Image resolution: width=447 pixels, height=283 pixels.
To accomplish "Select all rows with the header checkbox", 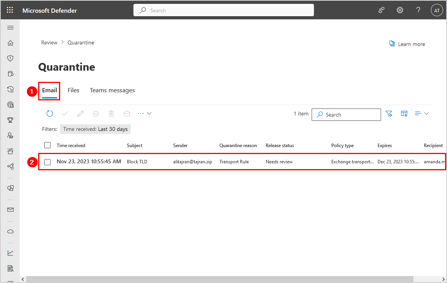I will pyautogui.click(x=47, y=145).
